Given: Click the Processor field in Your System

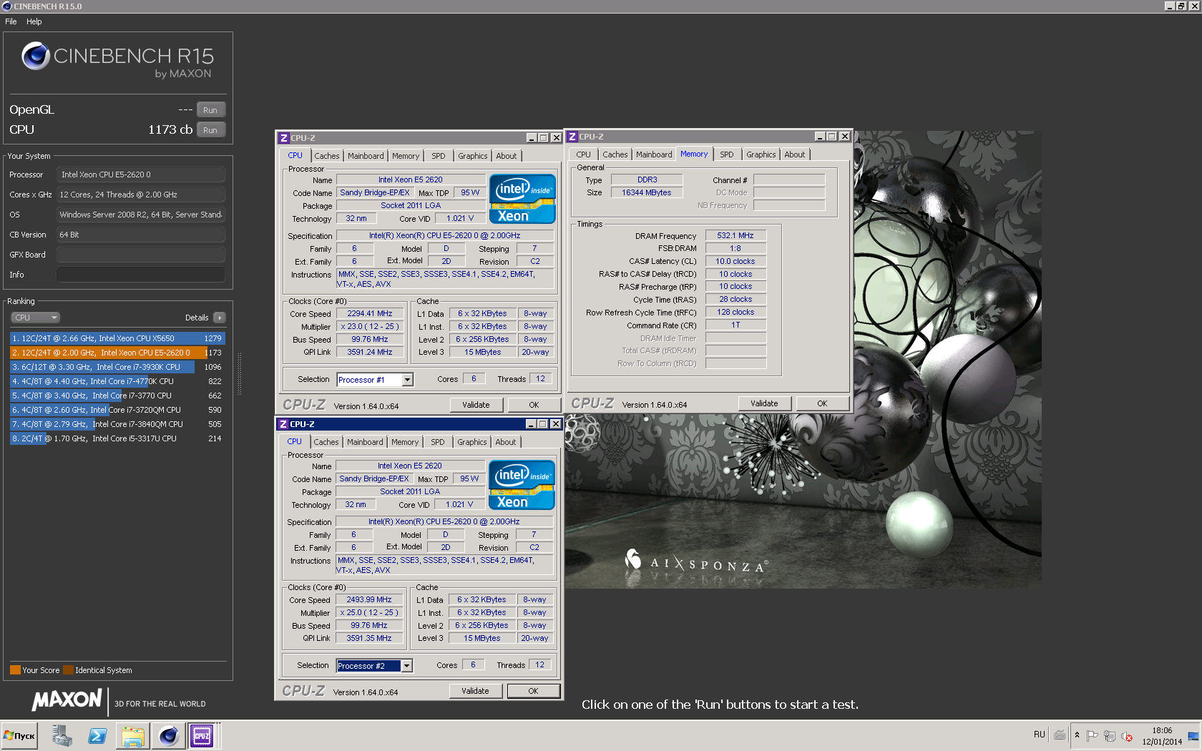Looking at the screenshot, I should coord(141,175).
